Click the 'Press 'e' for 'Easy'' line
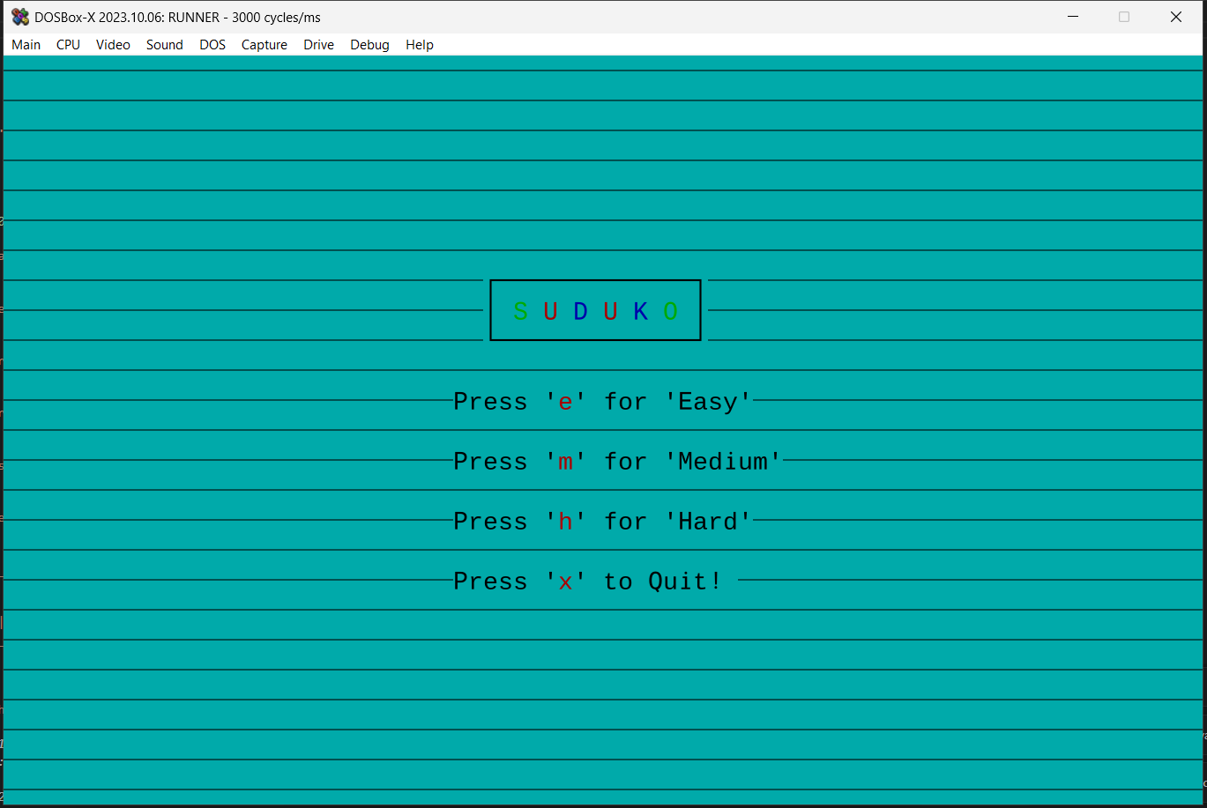 coord(601,402)
